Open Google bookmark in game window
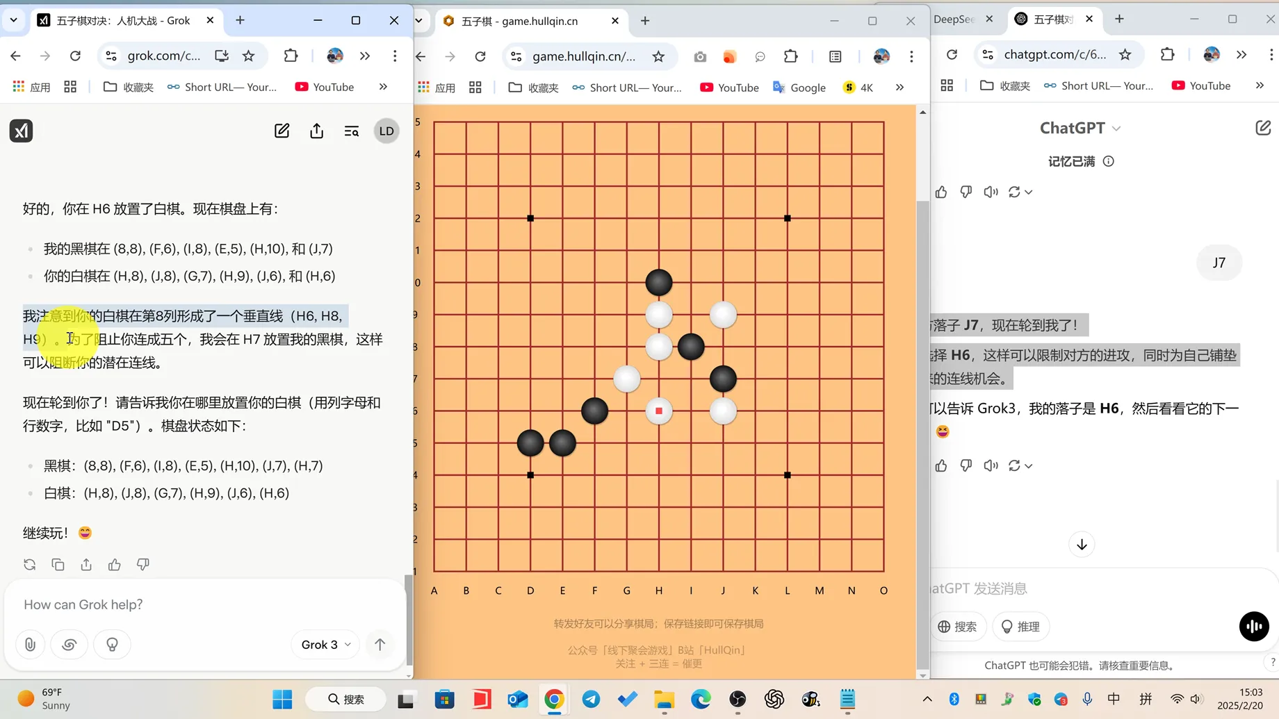The image size is (1279, 719). click(x=799, y=88)
